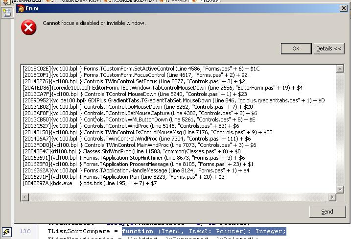The height and width of the screenshot is (239, 351).
Task: Click the gutter icon beside line 138
Action: point(6,232)
